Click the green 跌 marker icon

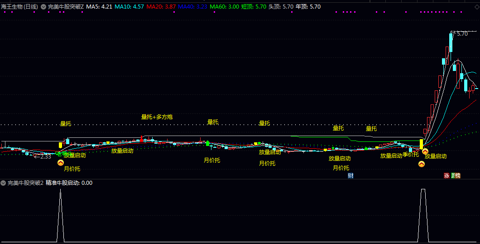point(452,175)
